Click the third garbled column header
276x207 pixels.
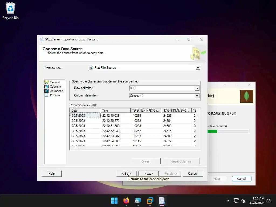tap(146, 110)
